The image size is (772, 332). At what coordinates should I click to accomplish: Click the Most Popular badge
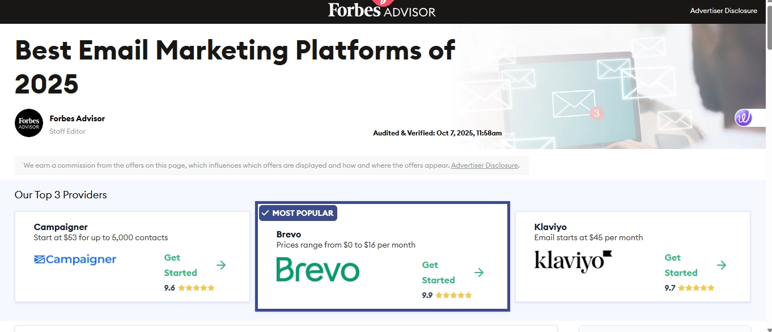(x=298, y=213)
